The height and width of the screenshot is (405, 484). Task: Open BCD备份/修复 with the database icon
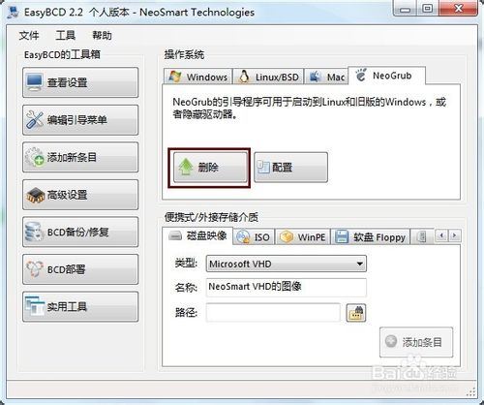point(80,233)
